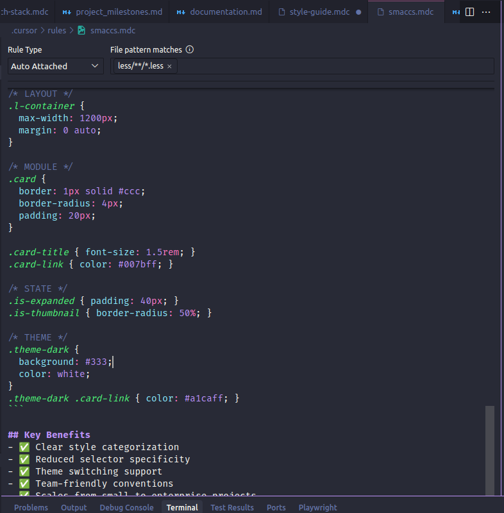Open the editor More Actions menu
This screenshot has height=513, width=504.
pos(486,12)
